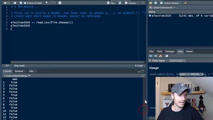Place cursor on line 7 election2020

(x=20, y=26)
